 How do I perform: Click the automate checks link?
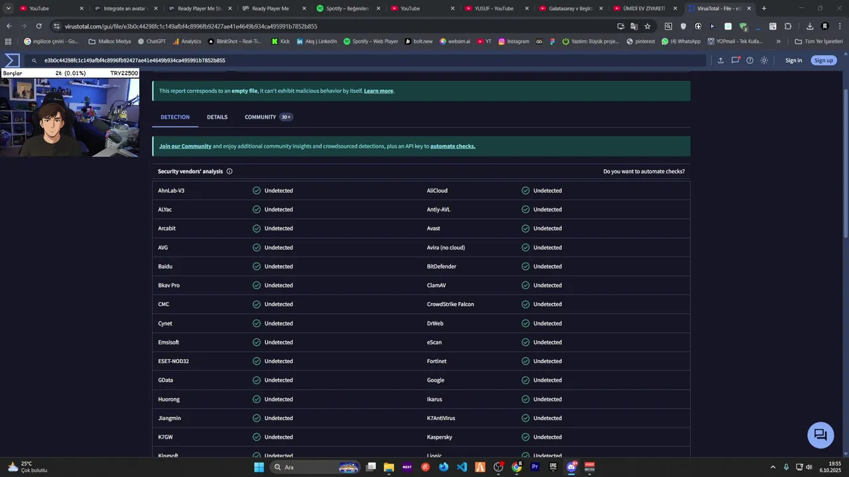pos(452,146)
